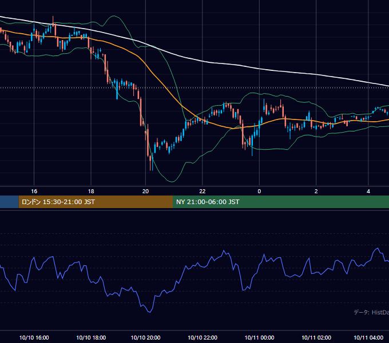
Task: Click the 10/11 04:00 date label
Action: point(368,337)
